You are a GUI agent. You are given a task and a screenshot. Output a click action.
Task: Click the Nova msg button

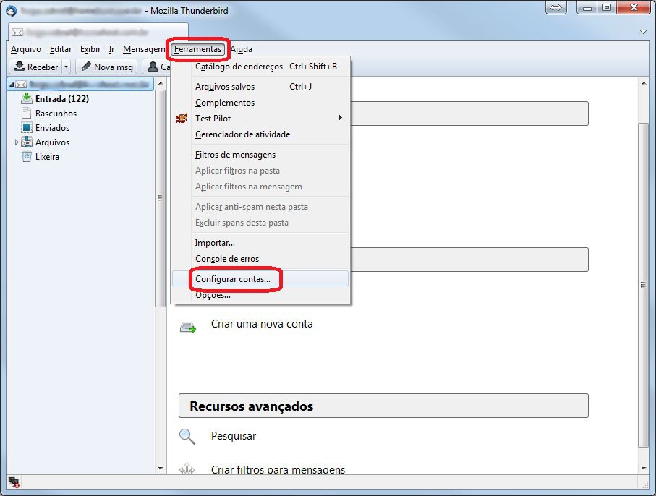107,67
